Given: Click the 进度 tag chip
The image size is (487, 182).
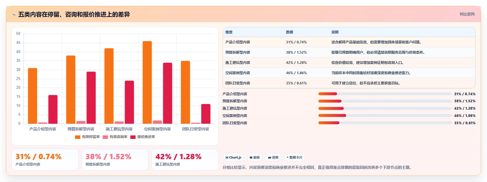Looking at the screenshot, I should click(x=273, y=157).
